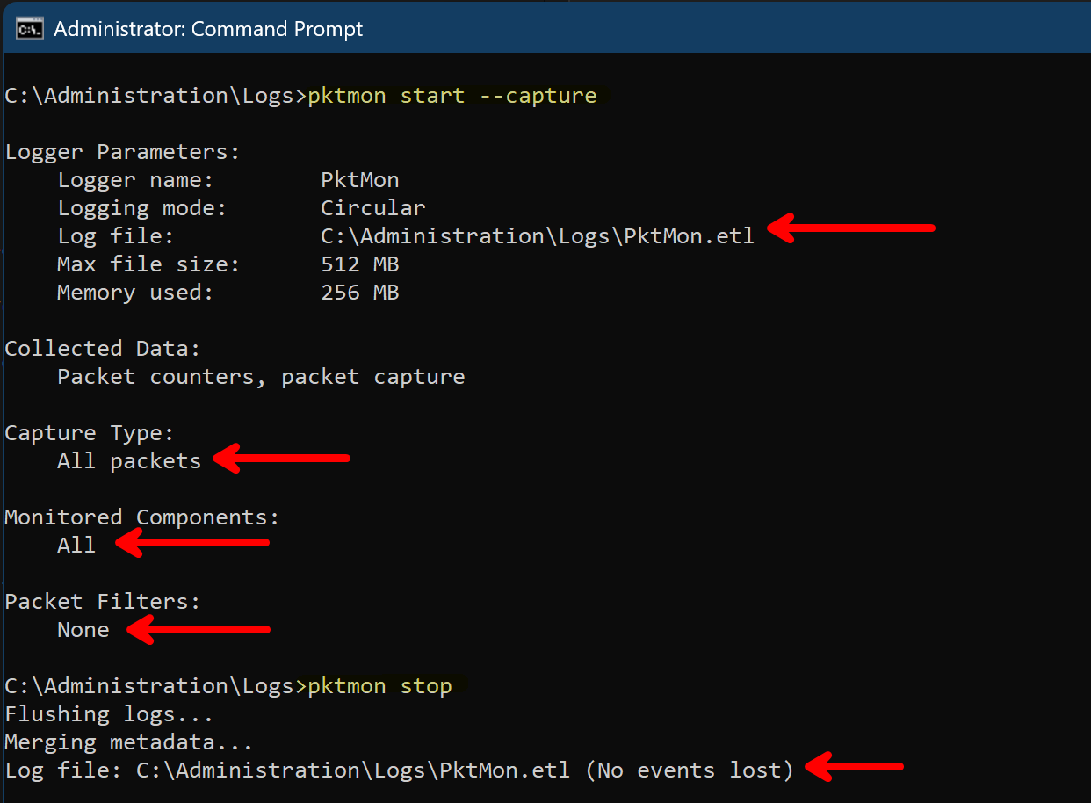Click the red arrow next to Packet Filters None
Image resolution: width=1091 pixels, height=803 pixels.
(199, 629)
